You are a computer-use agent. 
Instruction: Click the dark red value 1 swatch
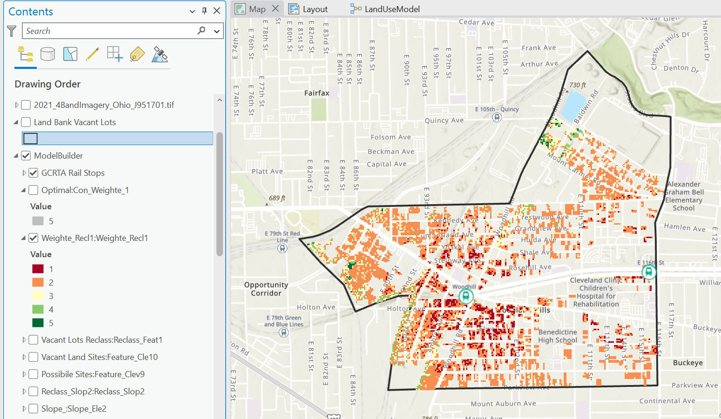coord(38,268)
